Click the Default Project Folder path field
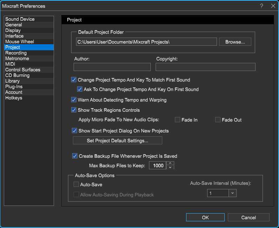Image resolution: width=279 pixels, height=228 pixels. pyautogui.click(x=146, y=42)
